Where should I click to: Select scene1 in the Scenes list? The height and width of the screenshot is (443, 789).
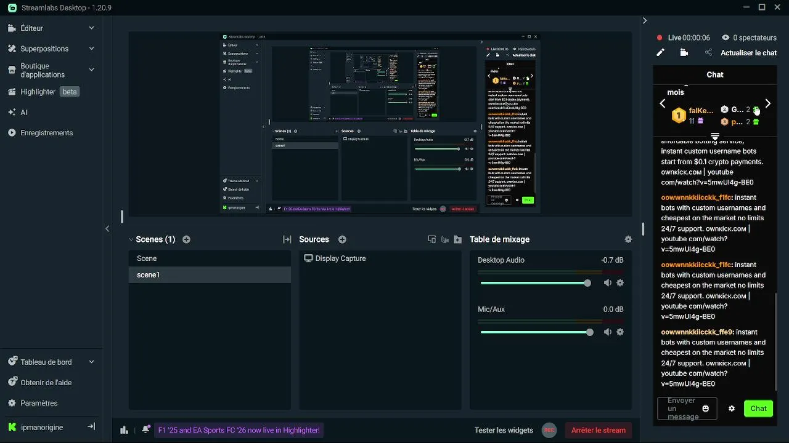tap(210, 275)
